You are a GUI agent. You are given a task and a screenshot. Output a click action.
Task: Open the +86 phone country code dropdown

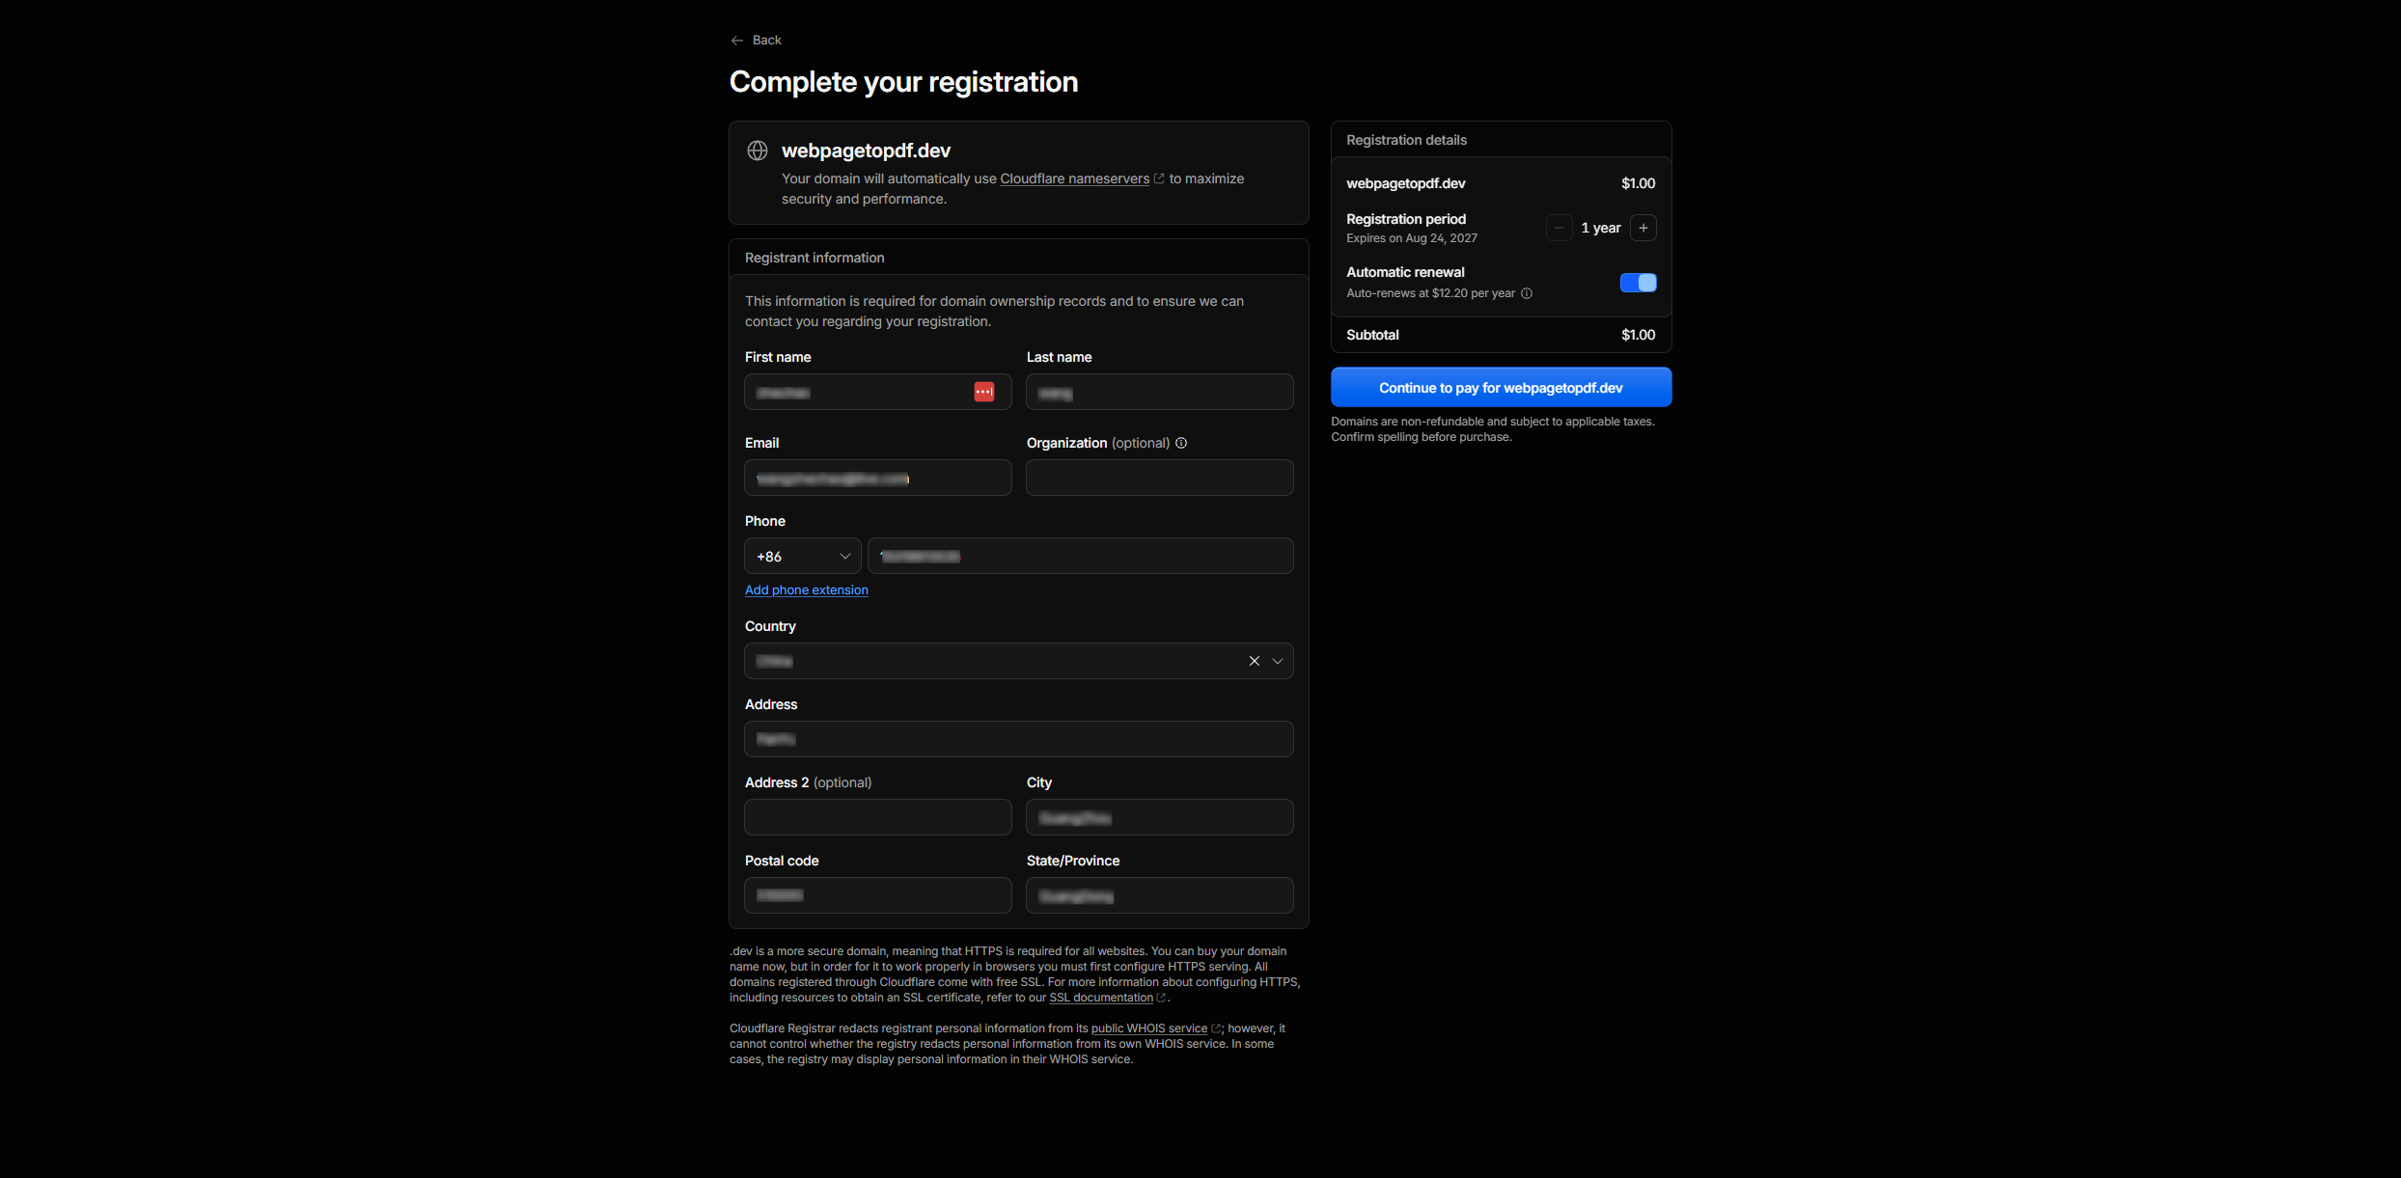(x=803, y=557)
